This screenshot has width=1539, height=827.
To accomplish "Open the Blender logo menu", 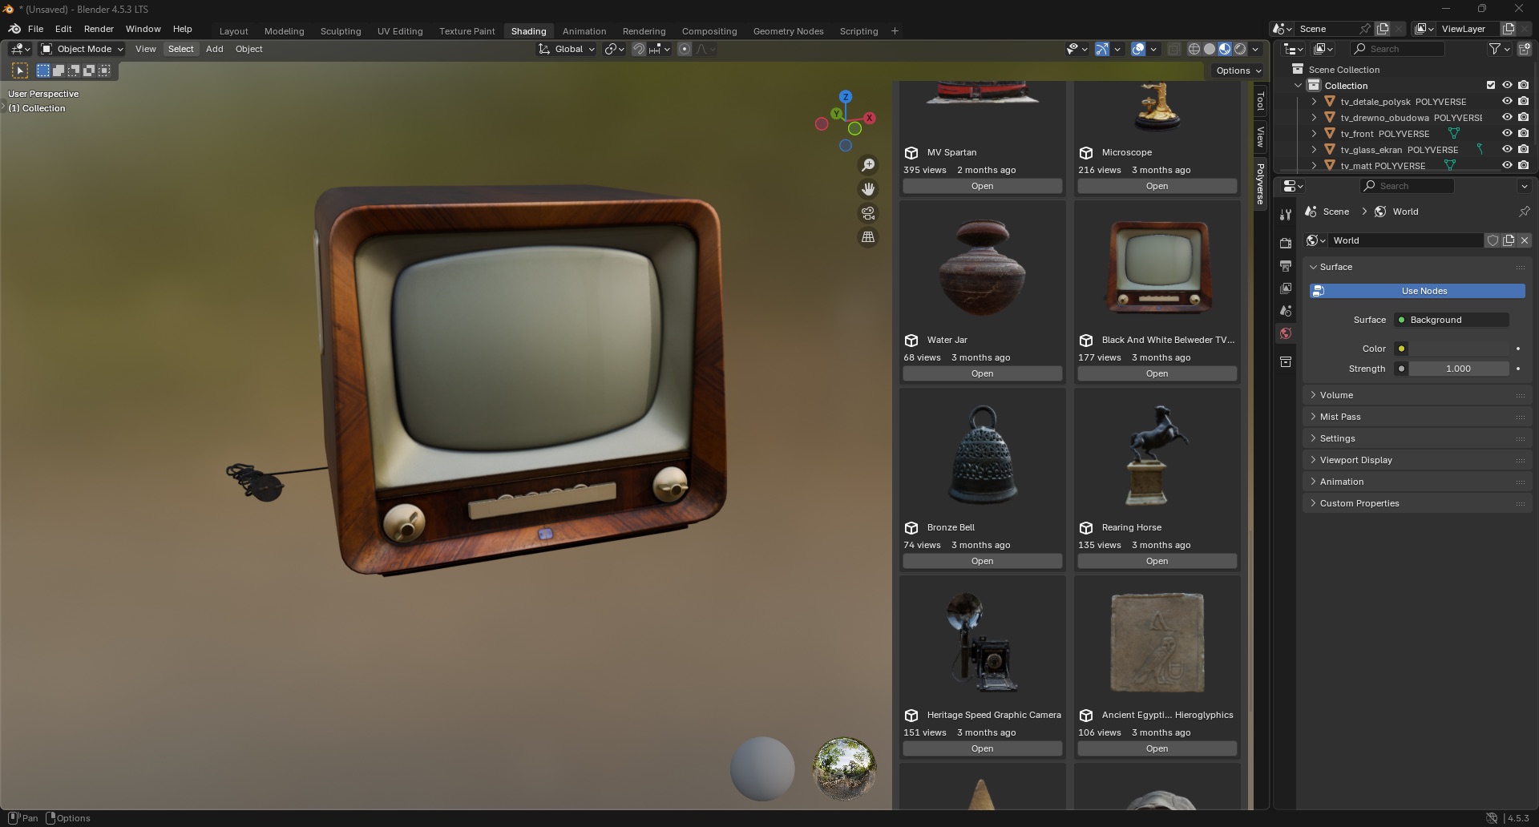I will (14, 29).
